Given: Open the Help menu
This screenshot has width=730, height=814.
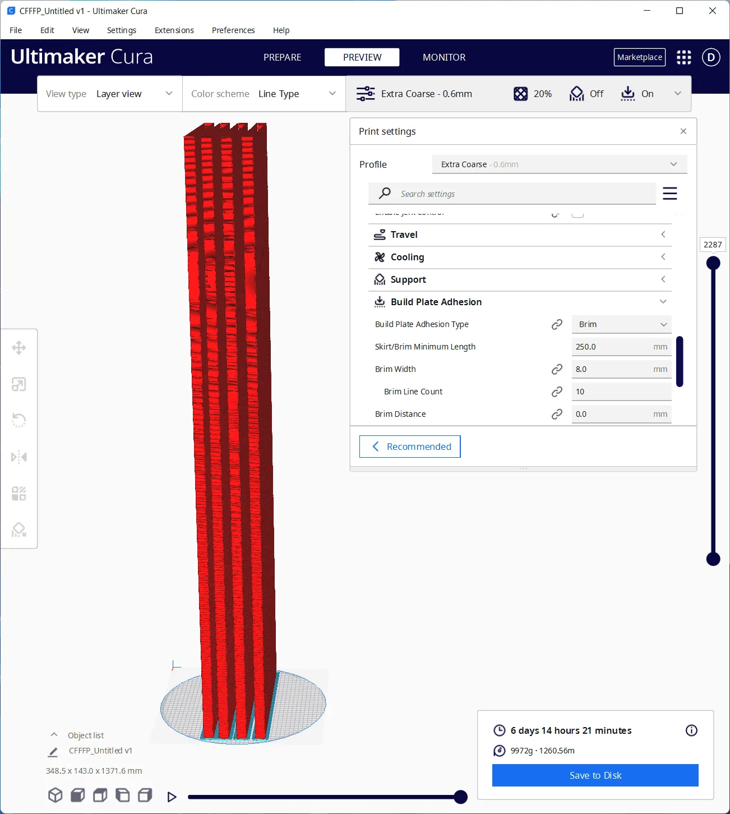Looking at the screenshot, I should tap(281, 30).
